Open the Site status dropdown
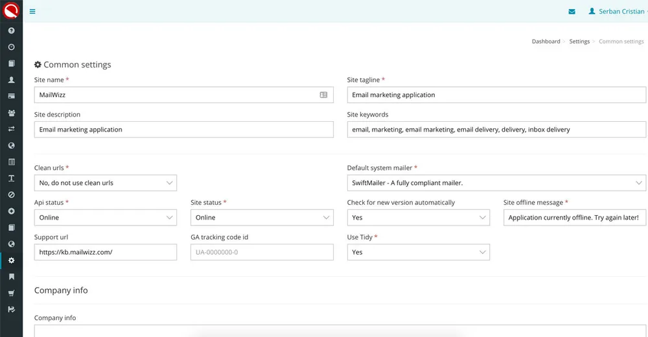 pyautogui.click(x=262, y=218)
